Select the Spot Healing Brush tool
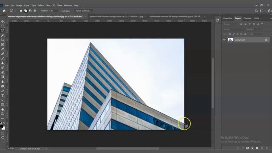 3,54
